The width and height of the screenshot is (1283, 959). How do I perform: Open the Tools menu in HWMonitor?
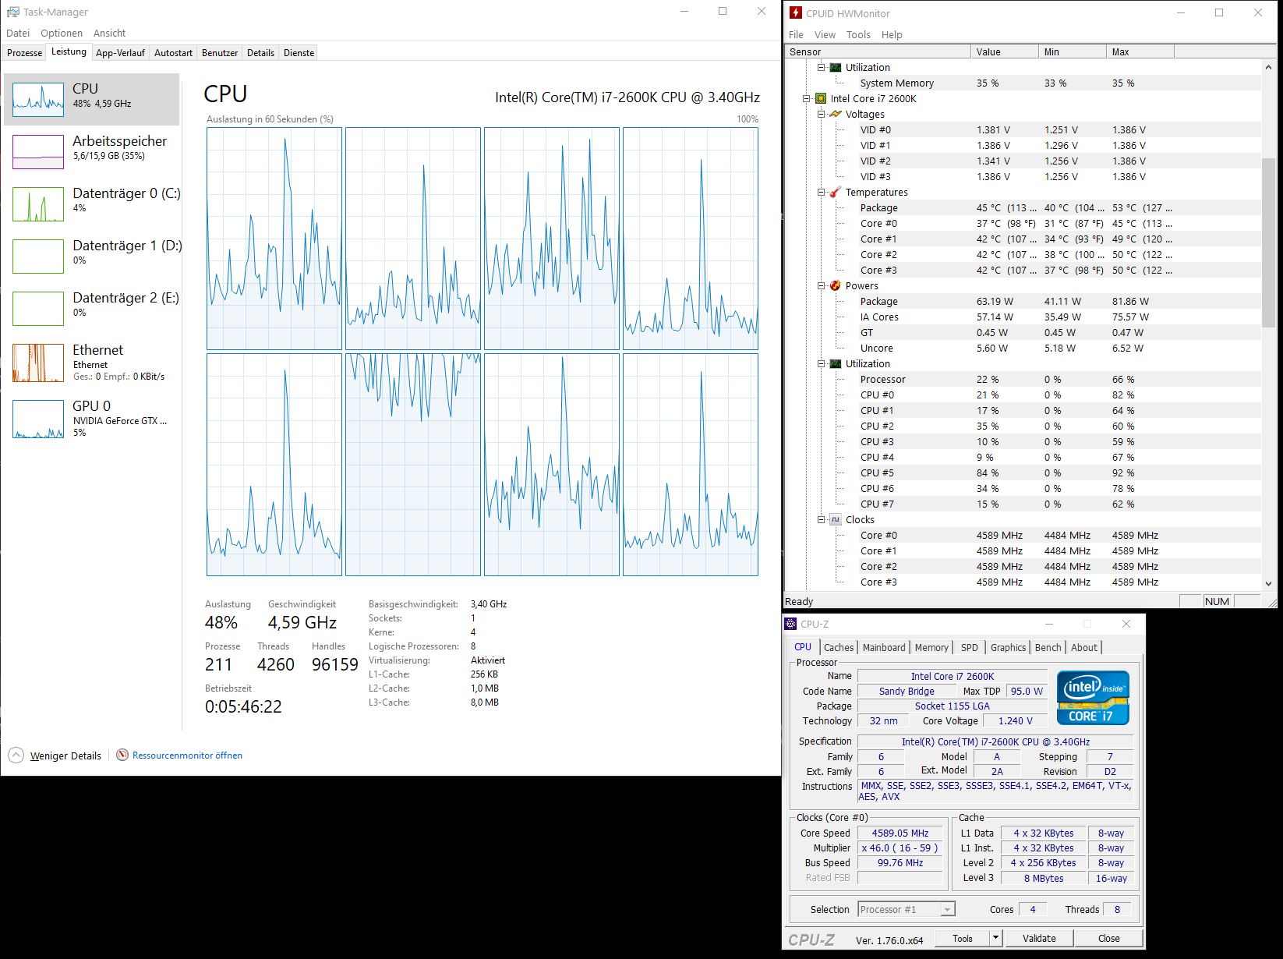click(x=858, y=34)
